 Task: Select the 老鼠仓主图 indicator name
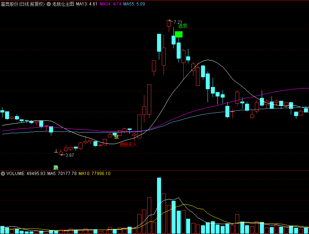click(63, 4)
